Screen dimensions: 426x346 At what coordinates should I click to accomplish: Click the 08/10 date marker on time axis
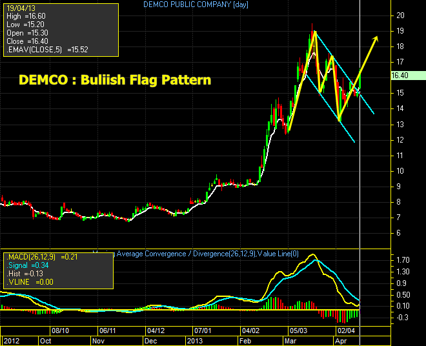pos(60,331)
